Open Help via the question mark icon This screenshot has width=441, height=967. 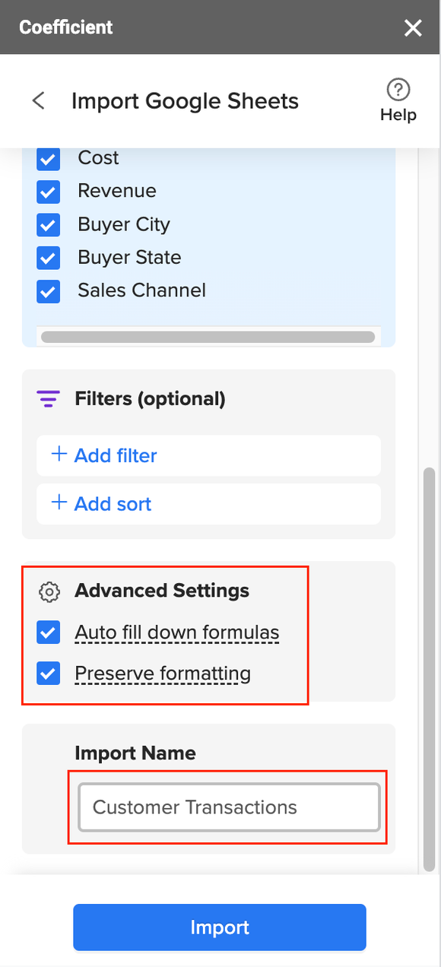pyautogui.click(x=398, y=90)
